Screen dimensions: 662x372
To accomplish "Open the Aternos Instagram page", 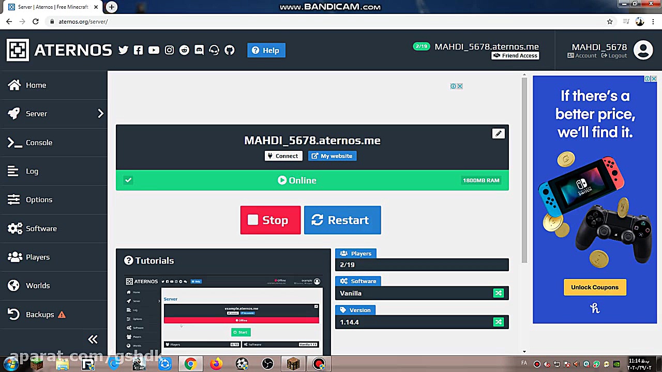I will coord(169,50).
